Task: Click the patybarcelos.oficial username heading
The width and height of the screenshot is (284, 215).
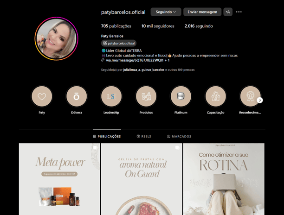Action: click(x=123, y=12)
